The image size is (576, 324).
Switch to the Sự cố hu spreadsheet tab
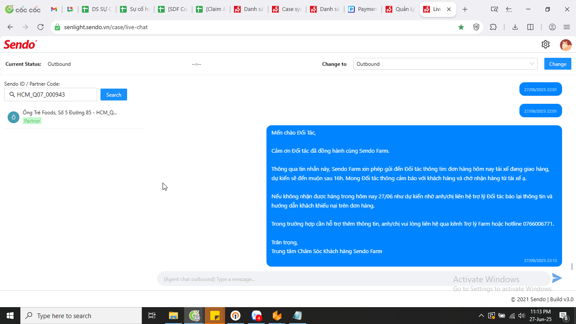[x=135, y=9]
